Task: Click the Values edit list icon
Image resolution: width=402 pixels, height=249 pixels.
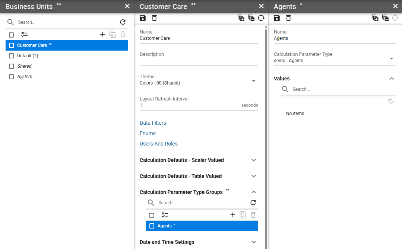Action: 391,102
